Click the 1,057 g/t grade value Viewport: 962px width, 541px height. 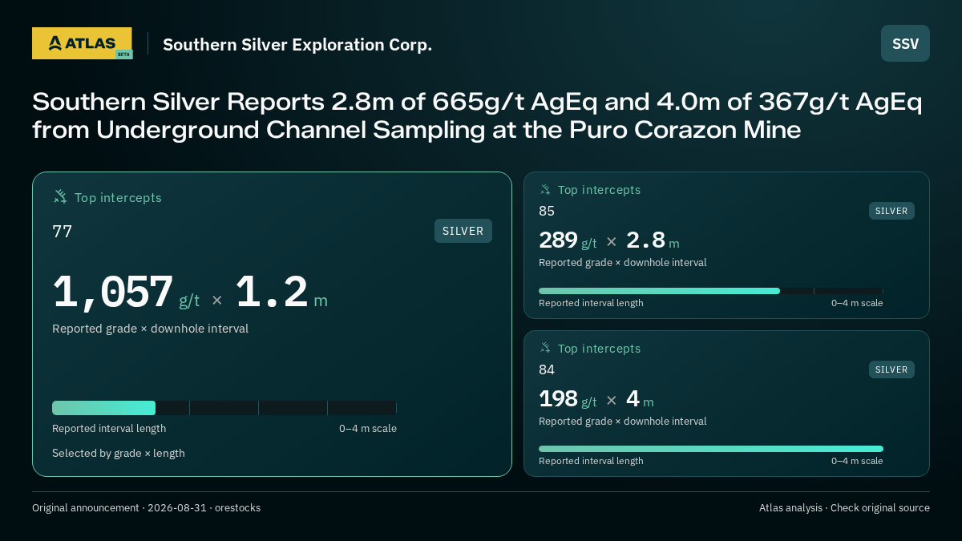(x=126, y=293)
